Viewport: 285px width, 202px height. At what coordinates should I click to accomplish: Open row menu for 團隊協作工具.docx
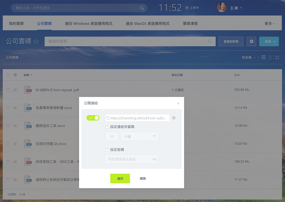(15, 126)
